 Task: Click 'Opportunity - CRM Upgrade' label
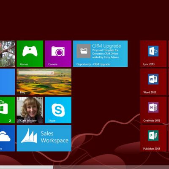(93, 64)
